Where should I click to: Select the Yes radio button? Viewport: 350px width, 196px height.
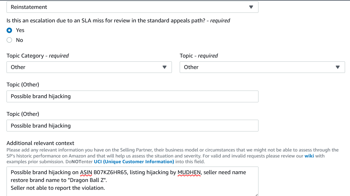pyautogui.click(x=9, y=30)
